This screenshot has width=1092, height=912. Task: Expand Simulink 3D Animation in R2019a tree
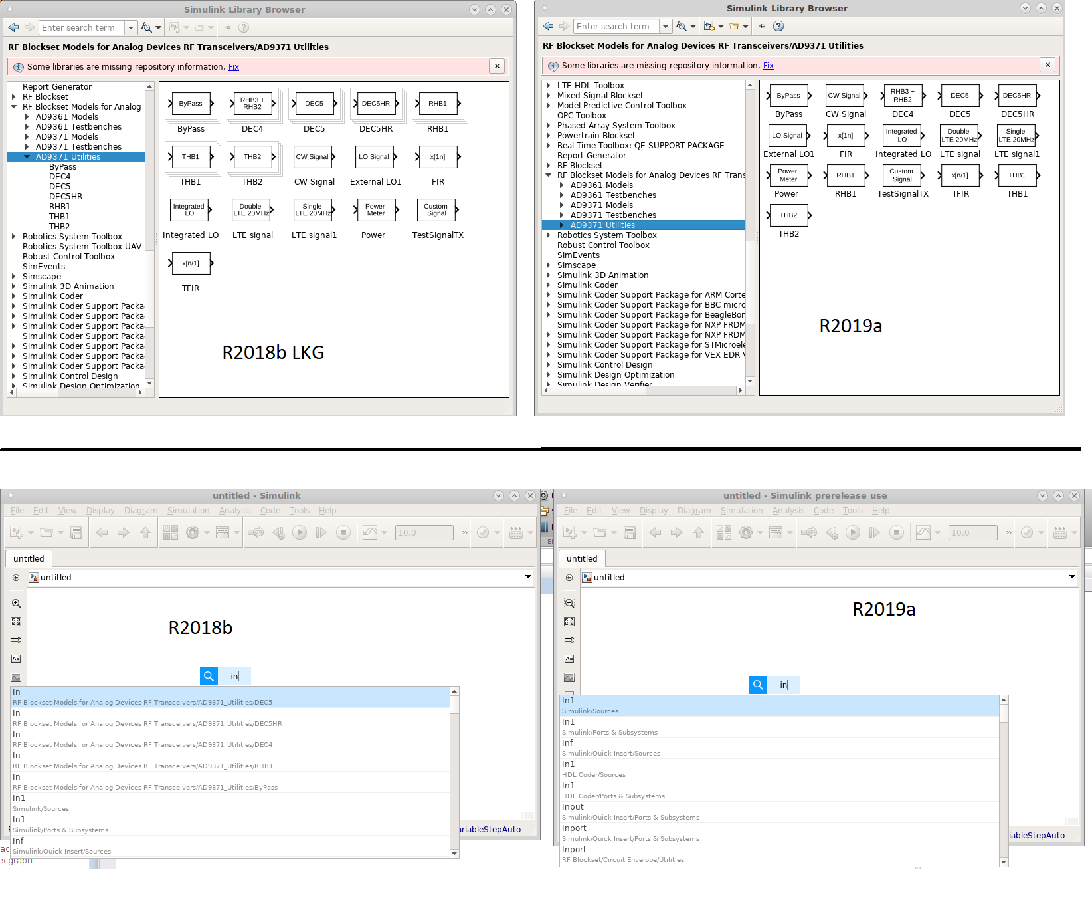(x=548, y=275)
